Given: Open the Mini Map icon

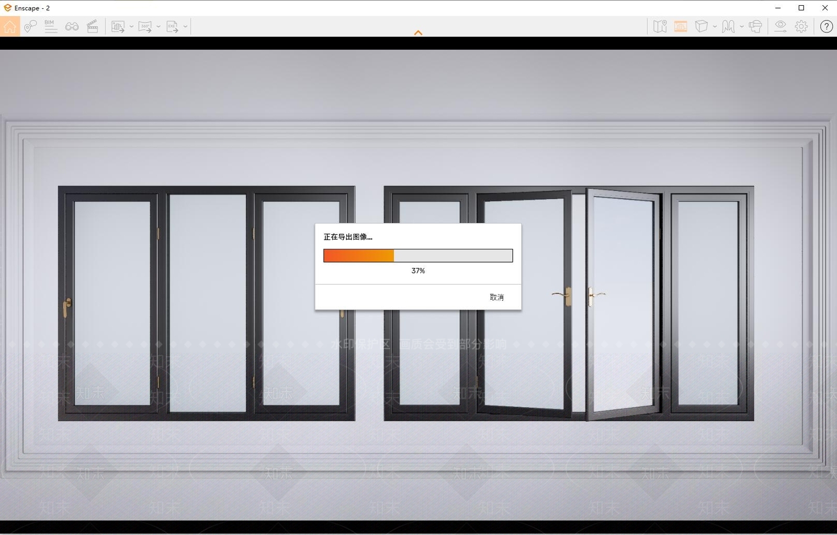Looking at the screenshot, I should pos(660,26).
